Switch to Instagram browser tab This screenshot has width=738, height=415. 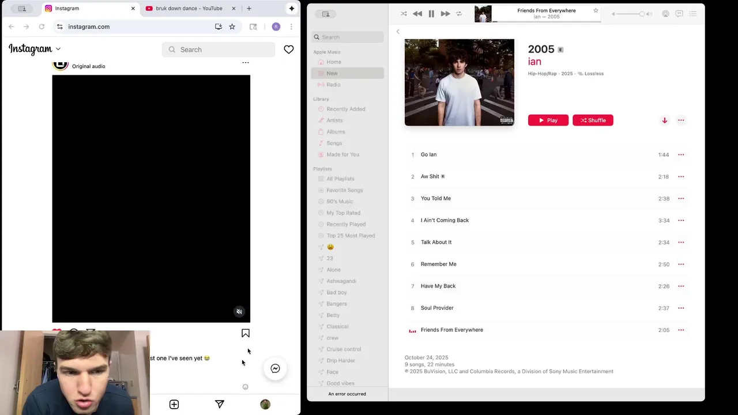click(x=89, y=8)
